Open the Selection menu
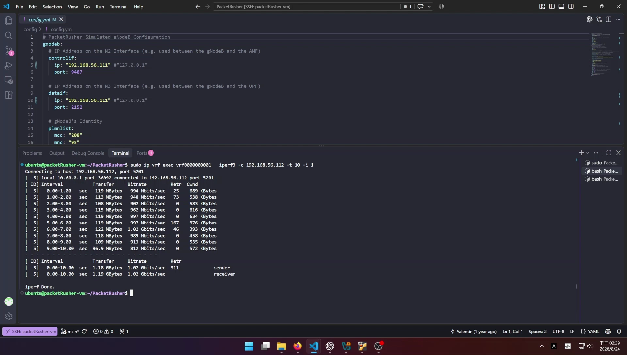 tap(52, 7)
